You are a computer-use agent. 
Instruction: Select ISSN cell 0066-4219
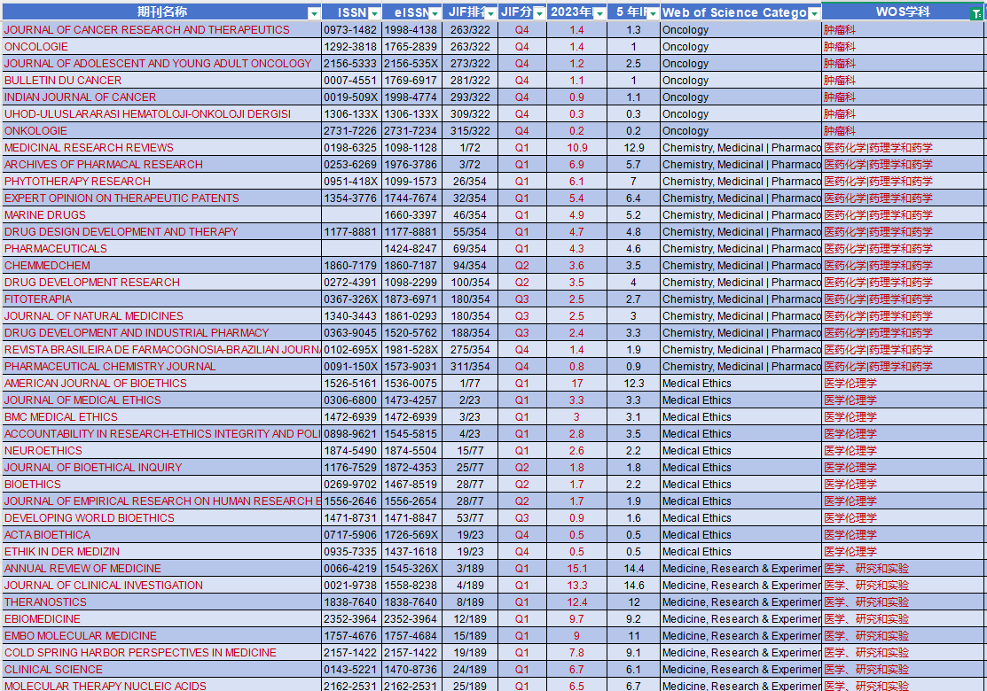[x=351, y=569]
